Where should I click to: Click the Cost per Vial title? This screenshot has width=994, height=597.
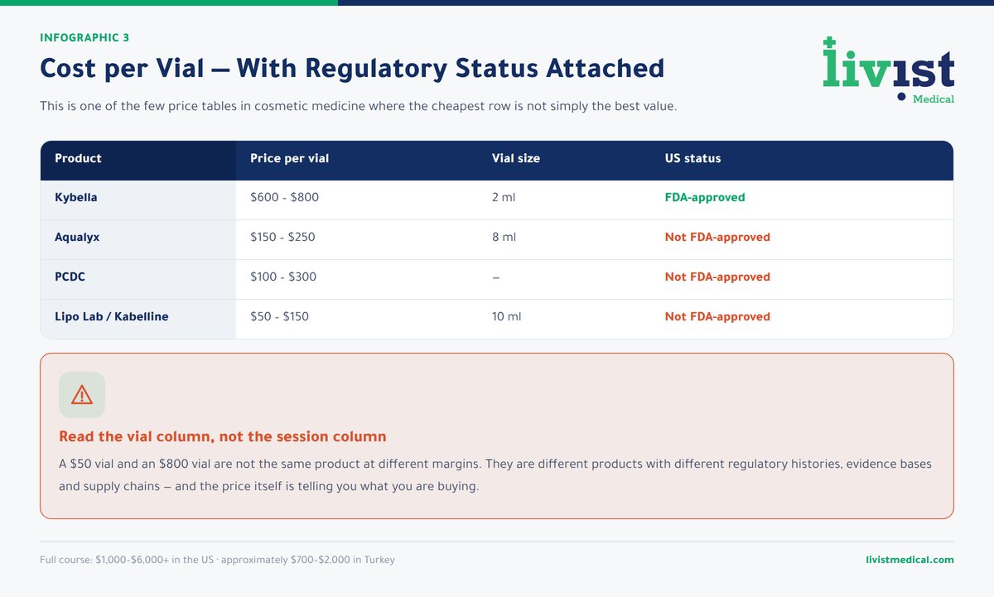pos(352,69)
